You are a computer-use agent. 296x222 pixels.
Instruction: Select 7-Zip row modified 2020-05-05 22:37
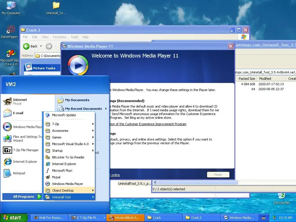pyautogui.click(x=266, y=89)
